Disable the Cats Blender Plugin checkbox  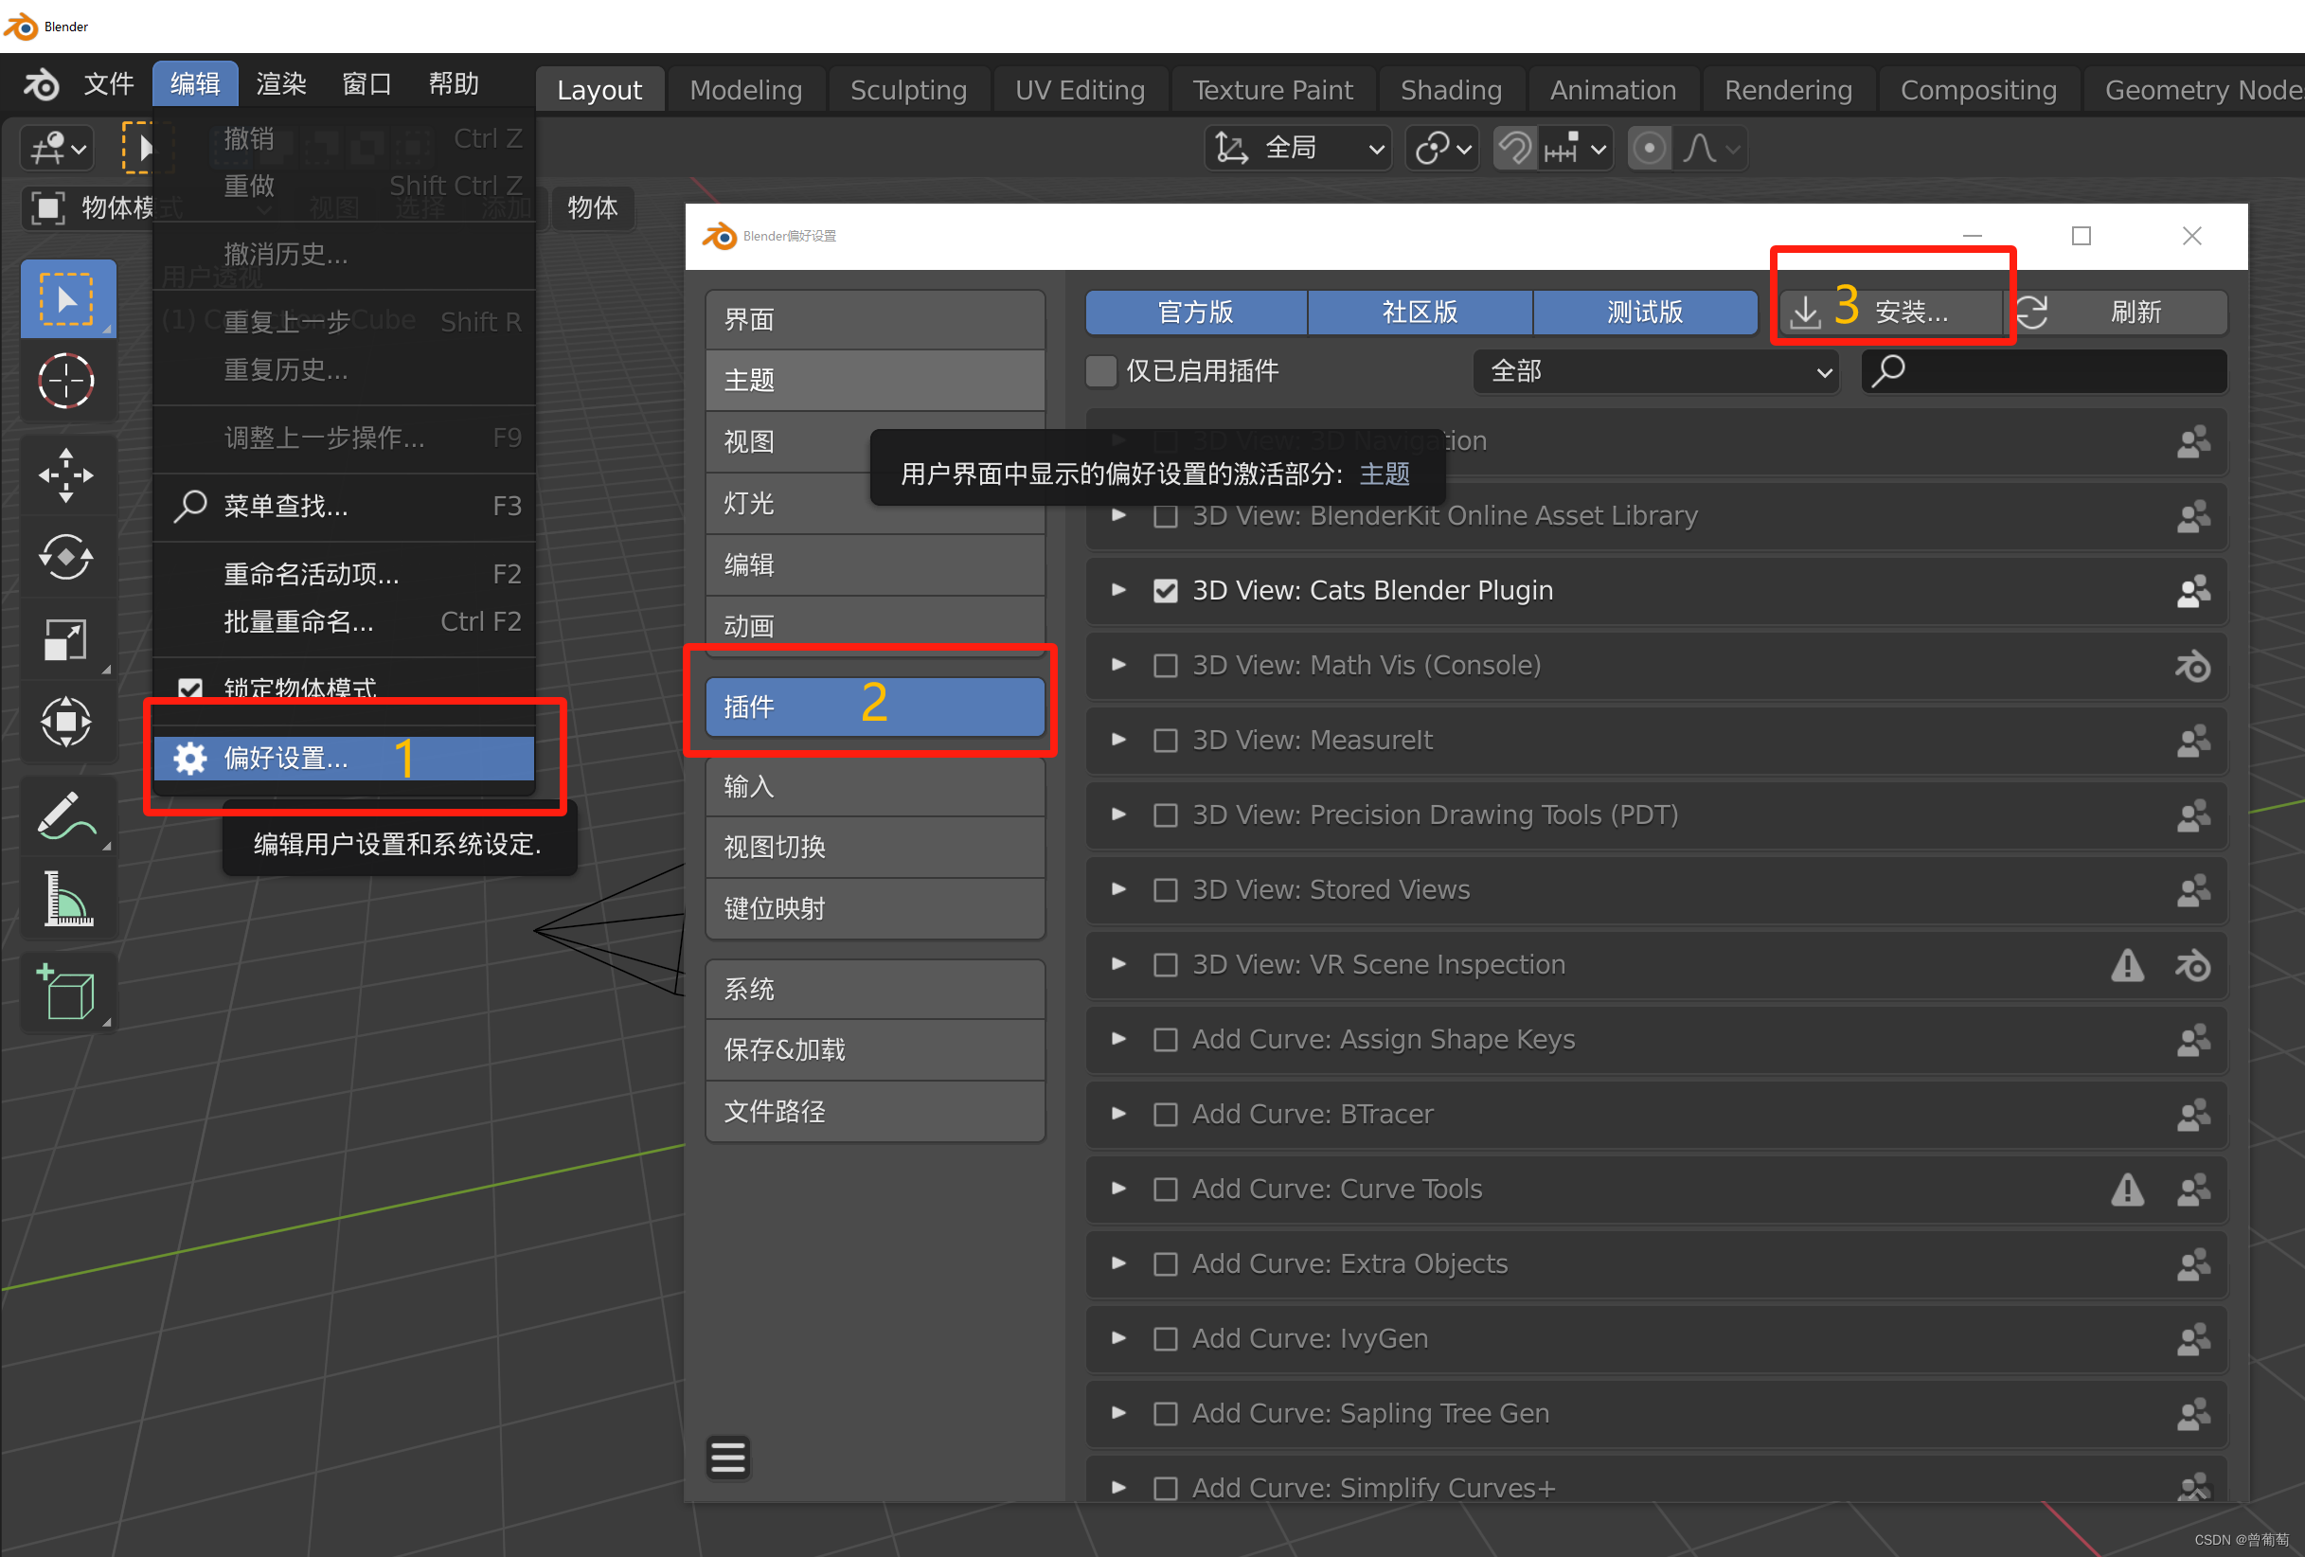pyautogui.click(x=1166, y=591)
